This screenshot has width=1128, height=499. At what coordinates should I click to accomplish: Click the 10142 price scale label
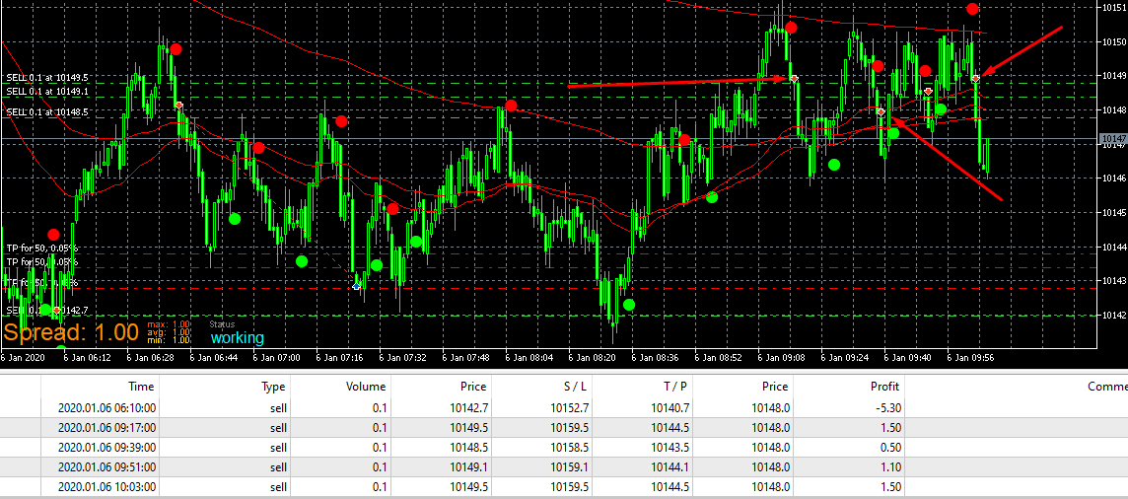pos(1114,315)
